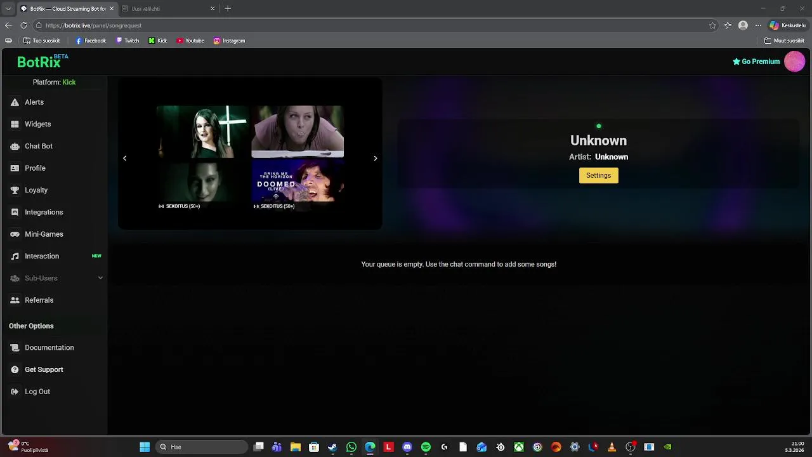Image resolution: width=812 pixels, height=457 pixels.
Task: Click the woman with cross thumbnail
Action: point(203,131)
